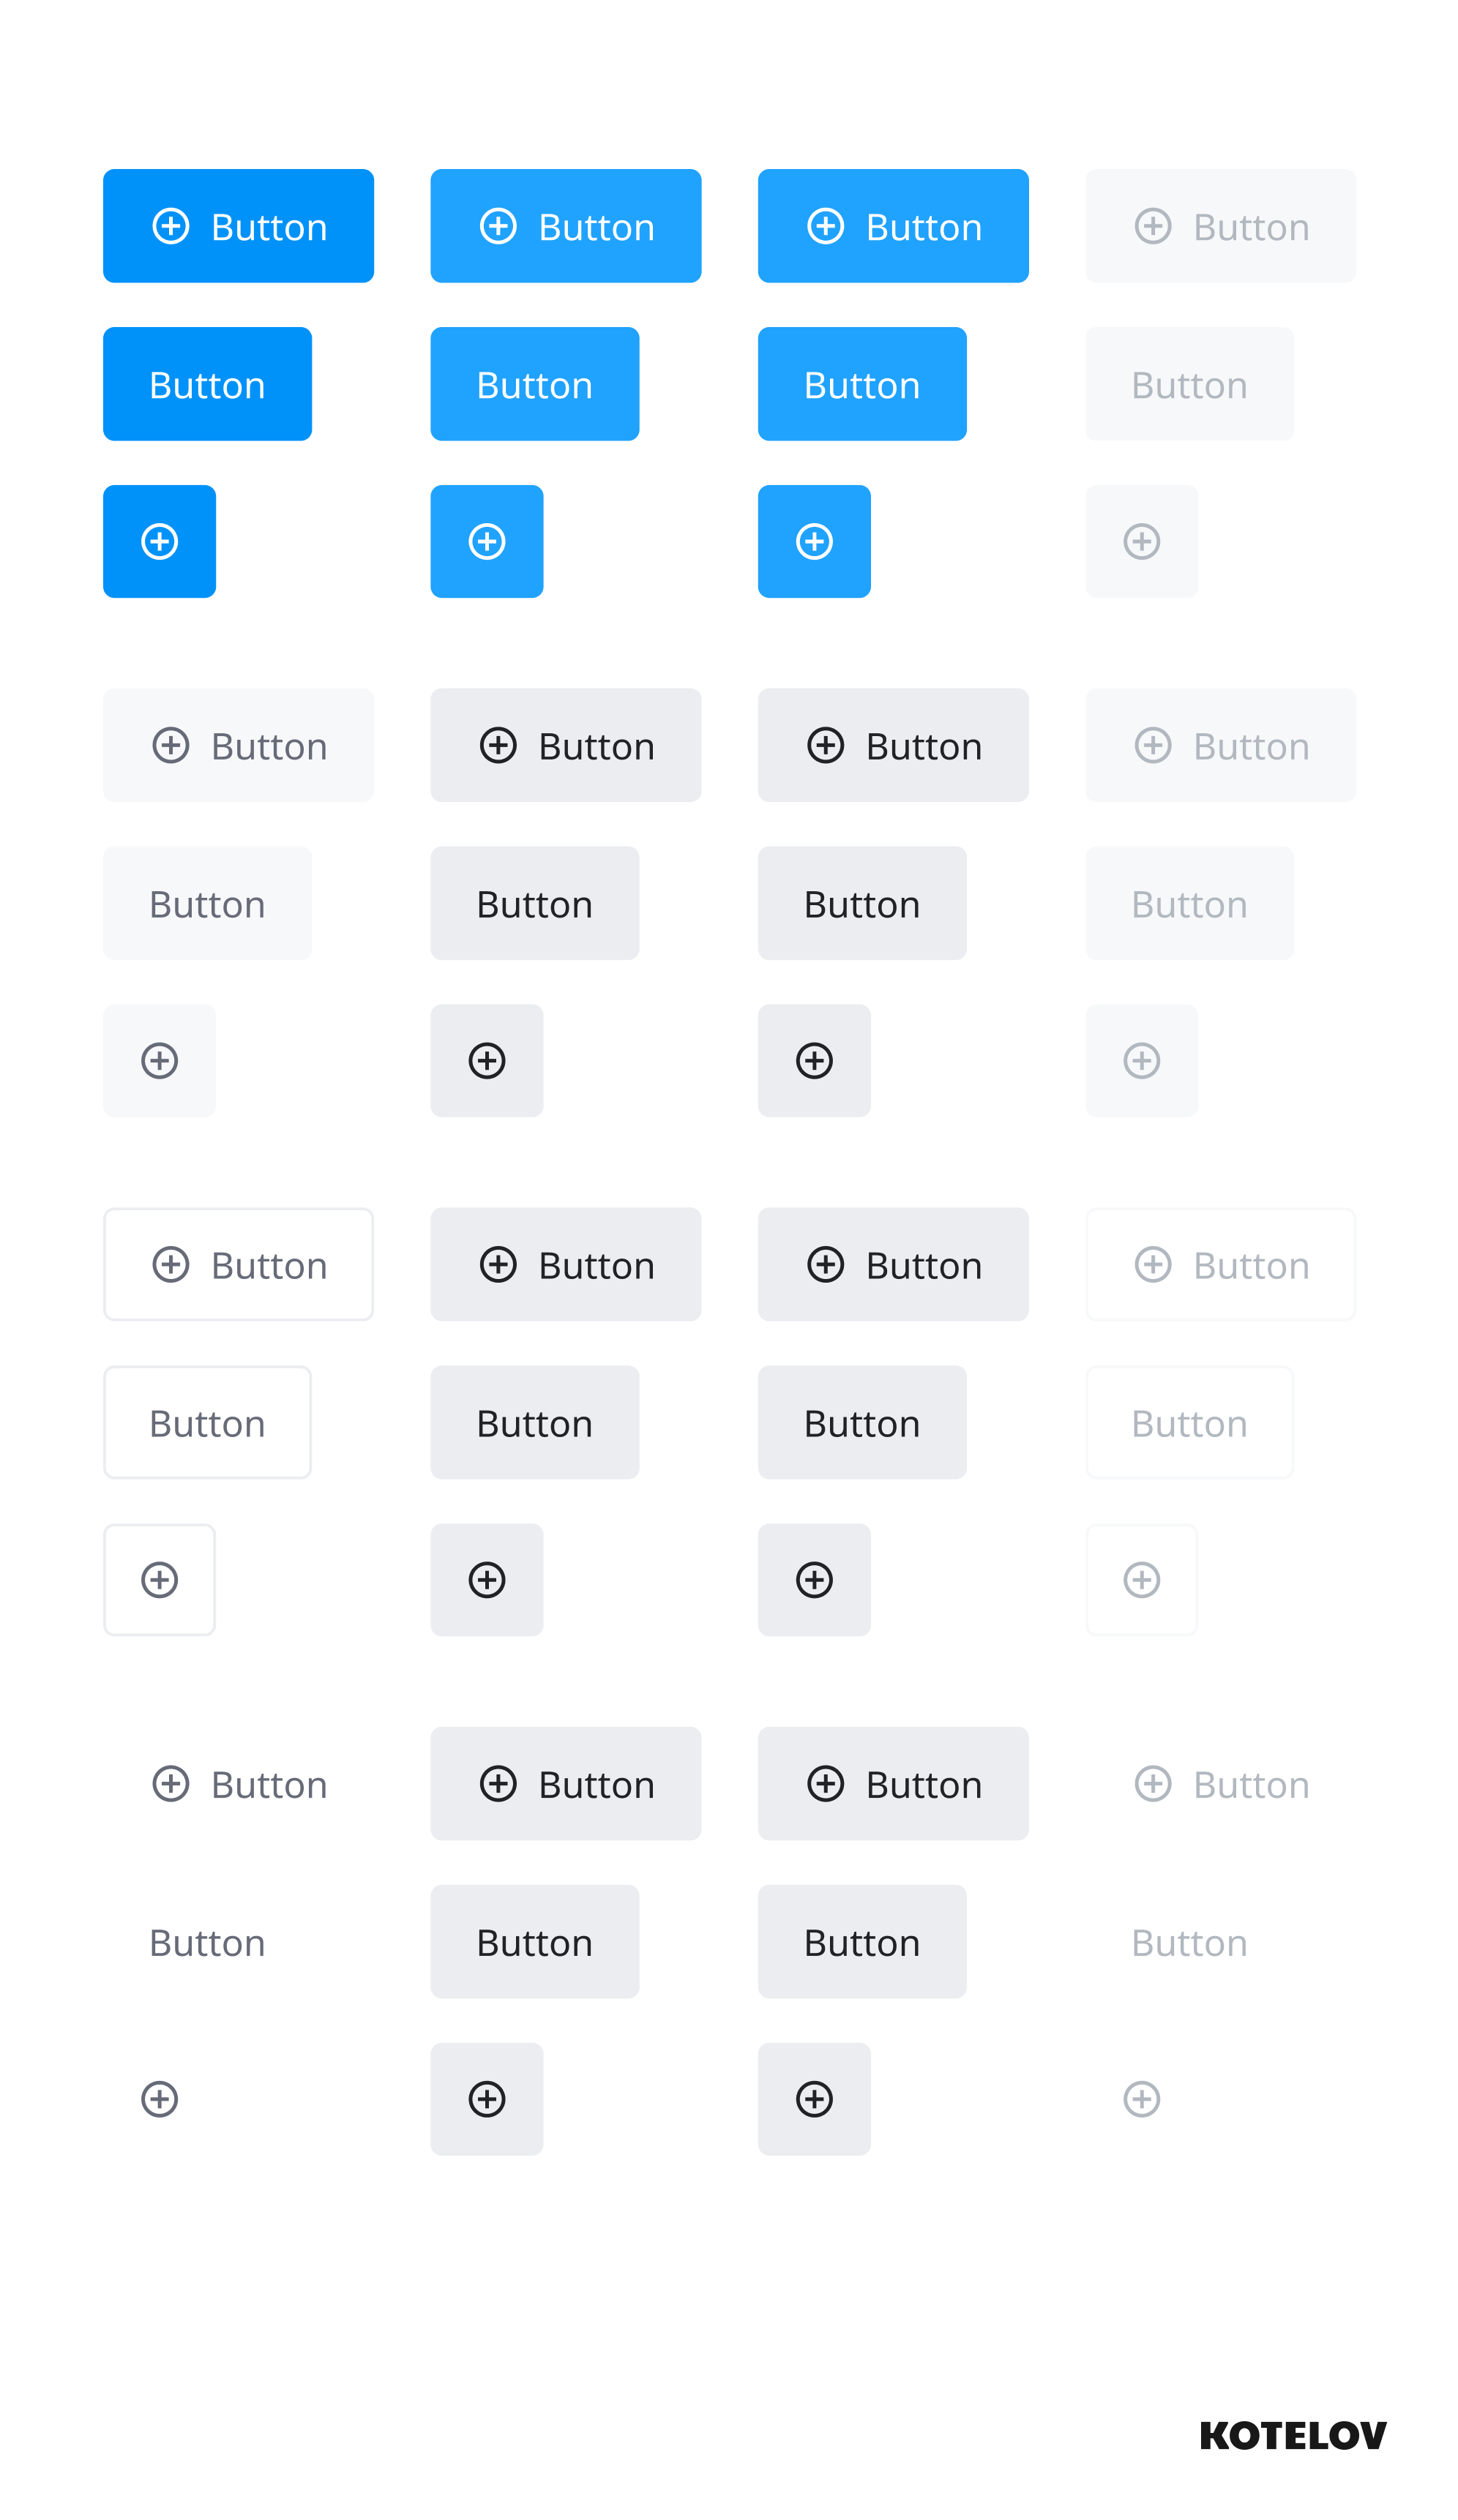Viewport: 1458px width, 2520px height.
Task: Click dark-gray borderless "Button" text next to plus icon
Action: [269, 1785]
